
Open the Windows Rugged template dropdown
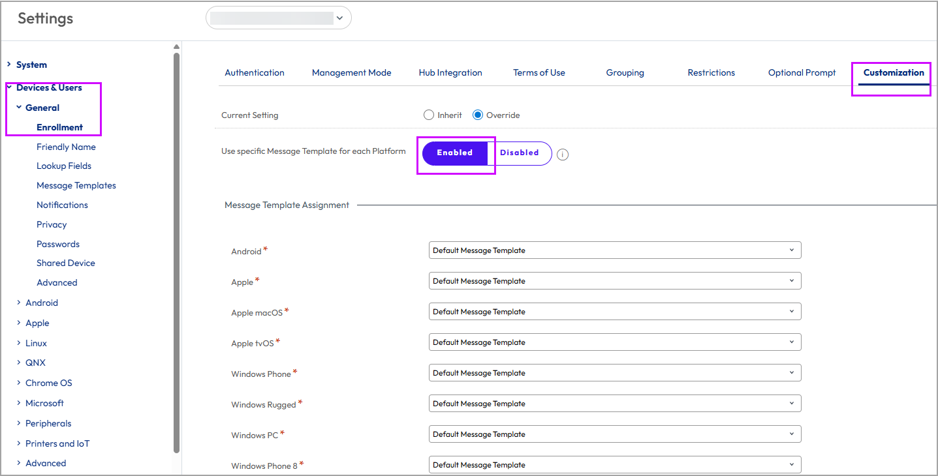tap(615, 404)
